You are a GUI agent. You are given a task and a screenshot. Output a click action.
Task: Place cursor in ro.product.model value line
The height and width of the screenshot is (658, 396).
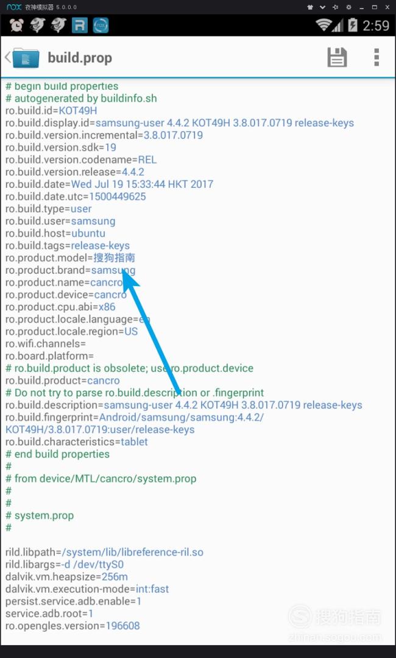[x=71, y=258]
